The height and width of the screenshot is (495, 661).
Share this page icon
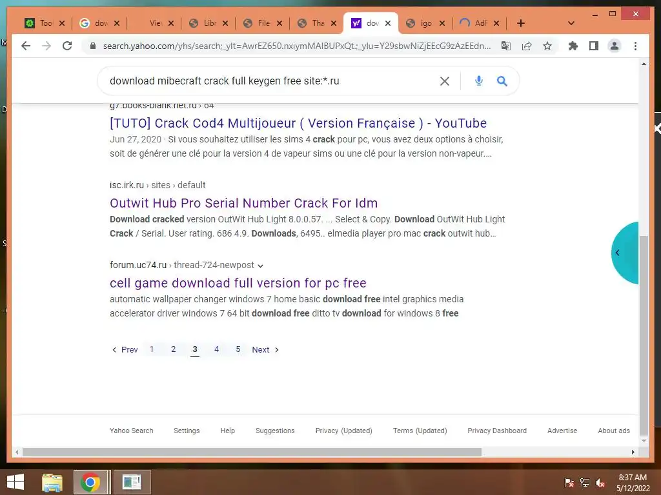pyautogui.click(x=527, y=46)
